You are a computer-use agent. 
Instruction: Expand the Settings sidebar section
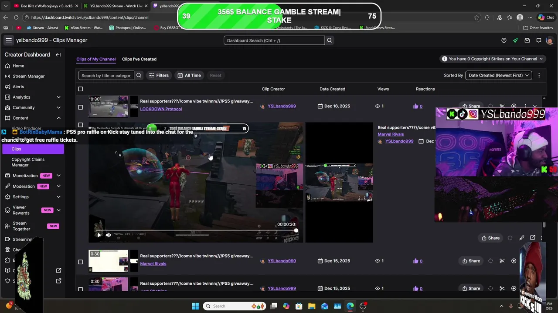pos(58,196)
